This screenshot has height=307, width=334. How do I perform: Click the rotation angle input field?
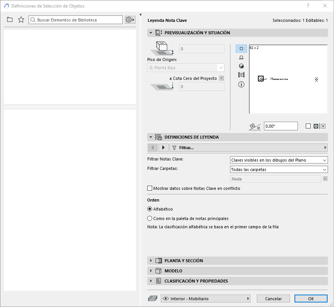(x=281, y=126)
